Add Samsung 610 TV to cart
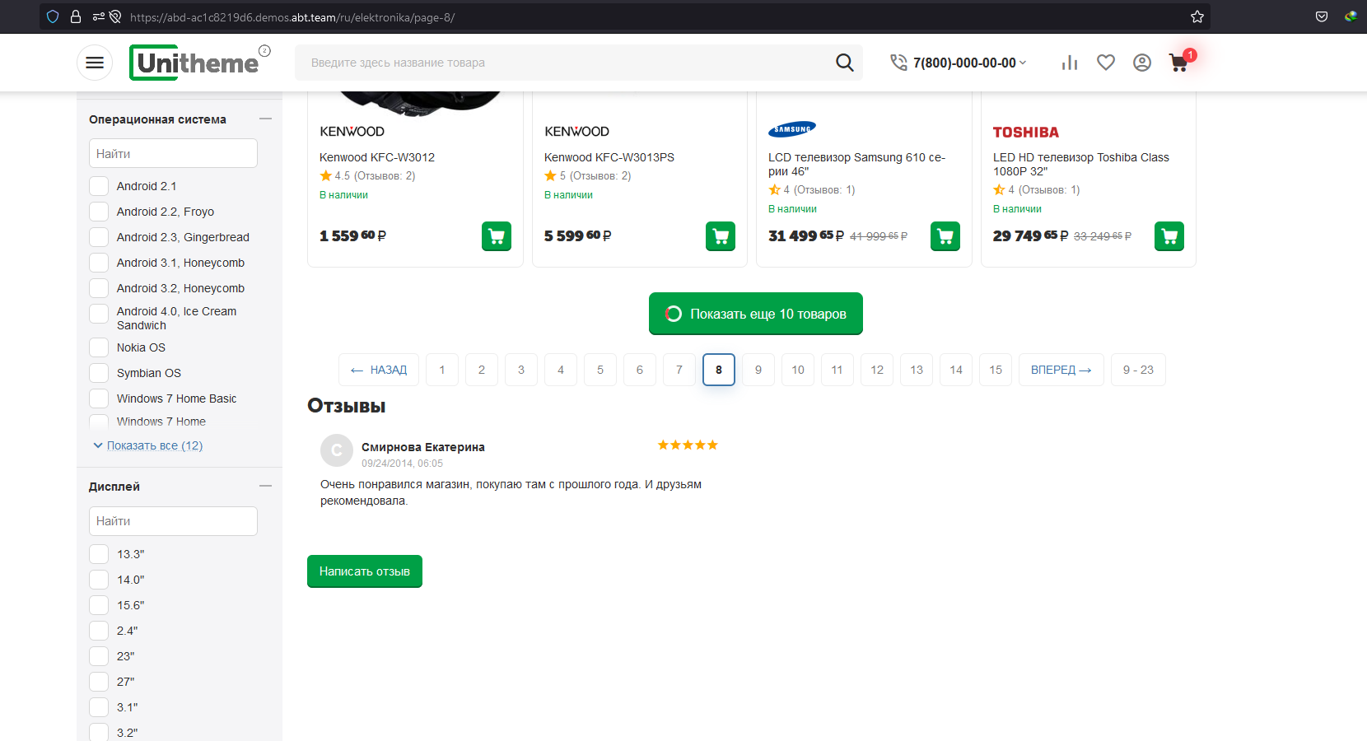 click(x=945, y=236)
